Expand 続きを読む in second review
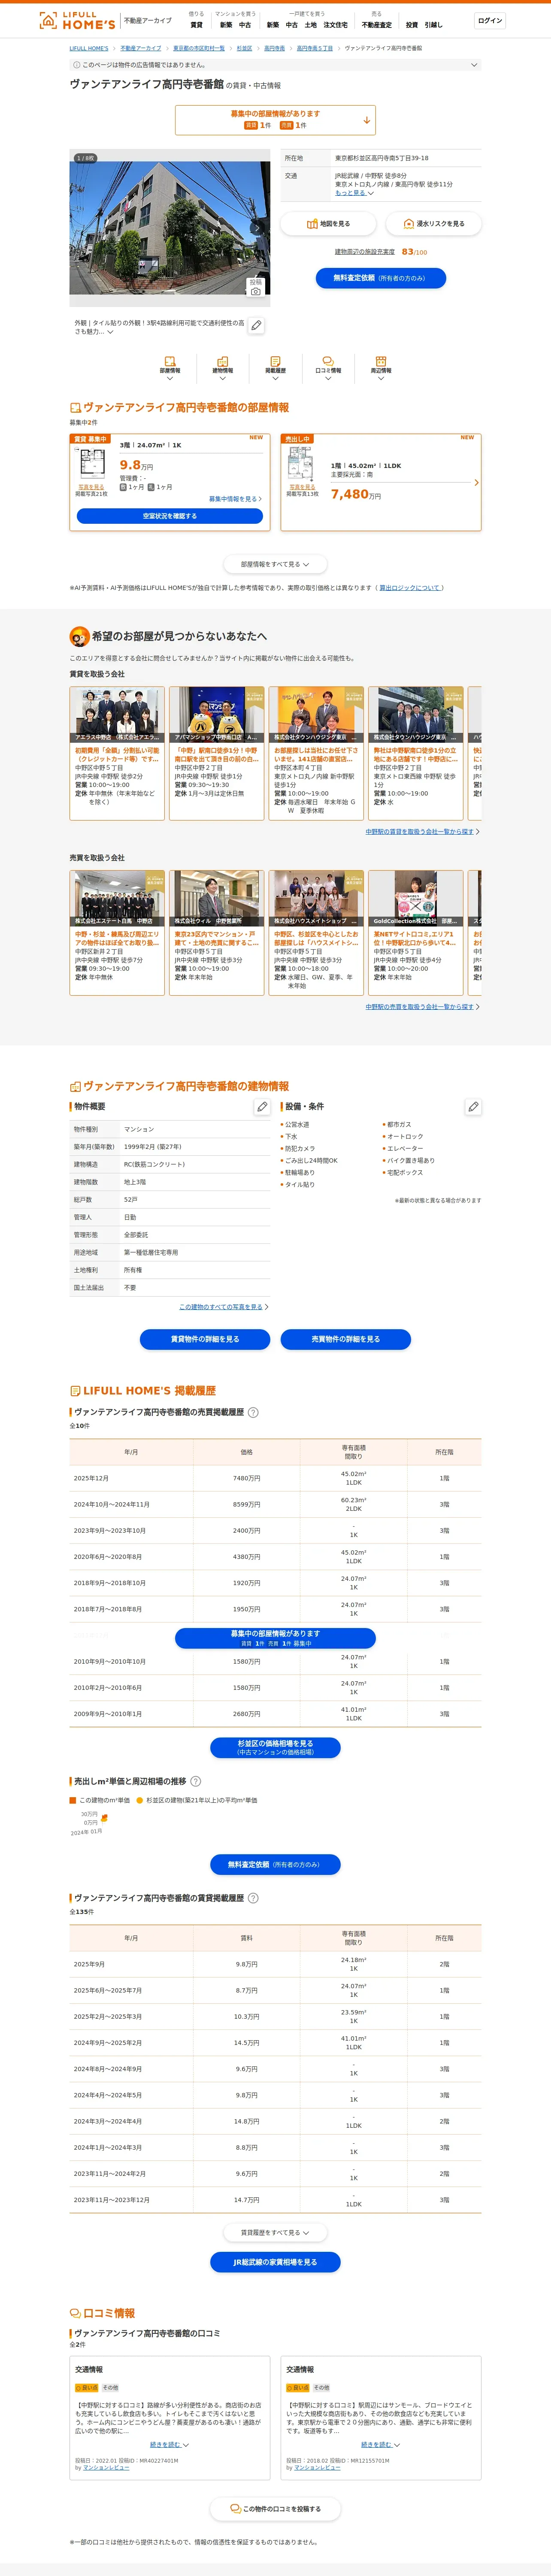The width and height of the screenshot is (551, 2576). 380,2444
